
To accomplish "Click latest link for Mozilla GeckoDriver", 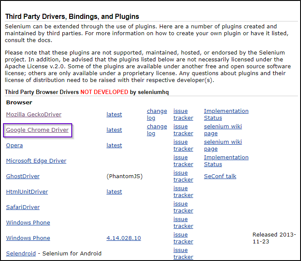I will pyautogui.click(x=114, y=114).
